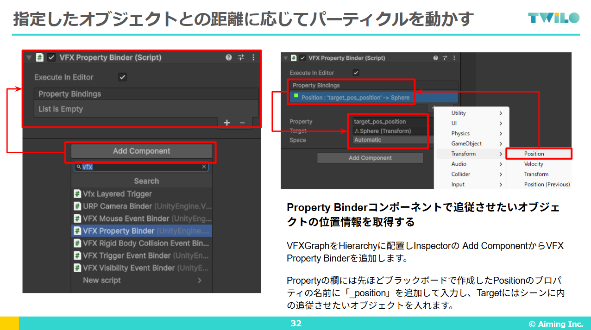This screenshot has width=591, height=330.
Task: Click the left Add Component button
Action: (141, 151)
